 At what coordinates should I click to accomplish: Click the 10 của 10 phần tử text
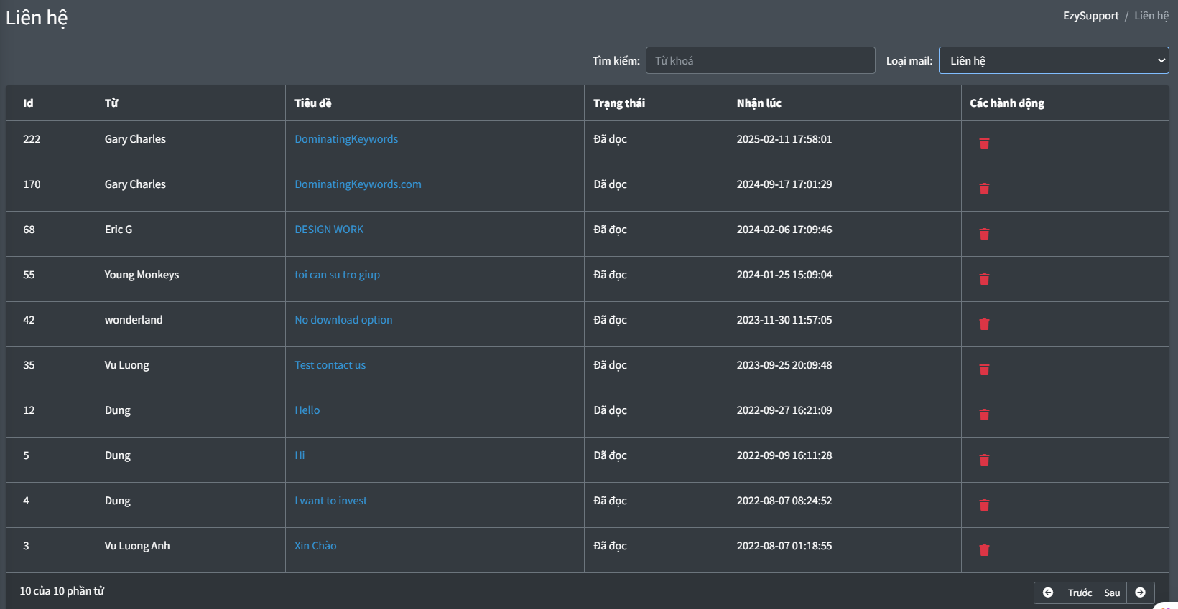62,591
